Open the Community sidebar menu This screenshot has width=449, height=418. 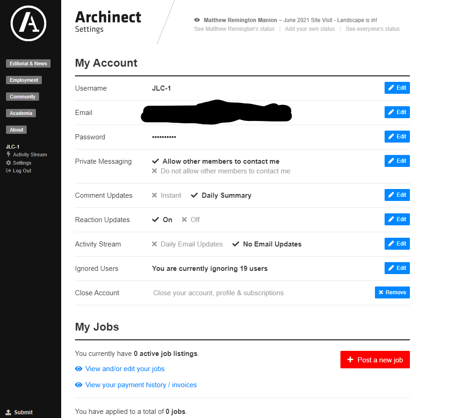pos(23,97)
